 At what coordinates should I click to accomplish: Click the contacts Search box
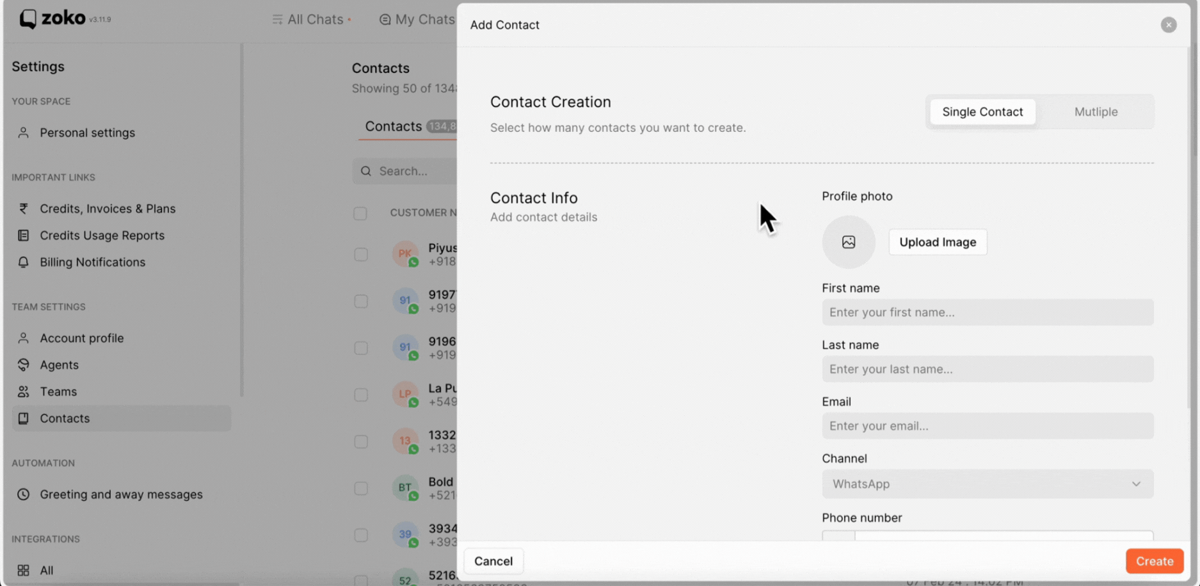tap(406, 171)
